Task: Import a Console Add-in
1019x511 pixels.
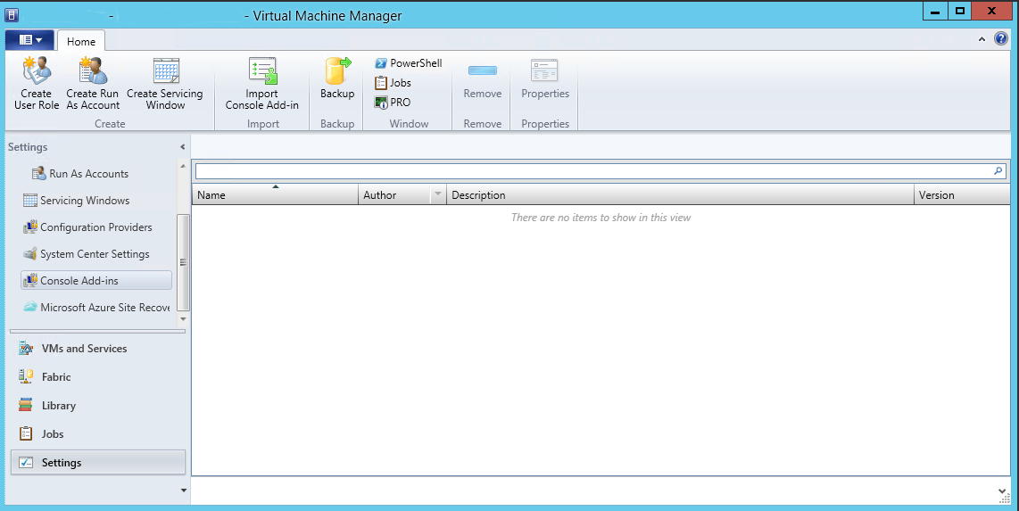Action: click(x=262, y=83)
